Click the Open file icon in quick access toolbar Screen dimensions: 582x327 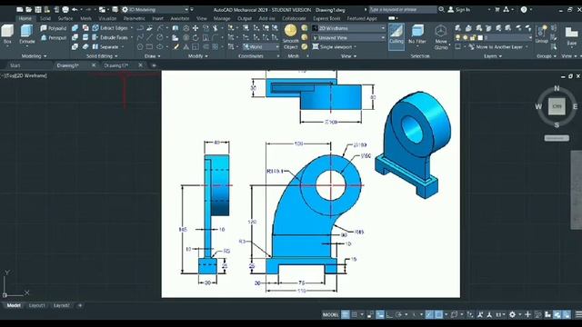[x=28, y=10]
